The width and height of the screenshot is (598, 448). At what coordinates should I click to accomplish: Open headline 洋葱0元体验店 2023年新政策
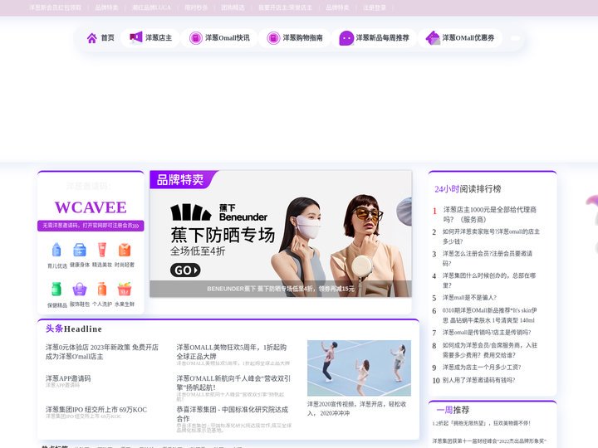tap(102, 352)
